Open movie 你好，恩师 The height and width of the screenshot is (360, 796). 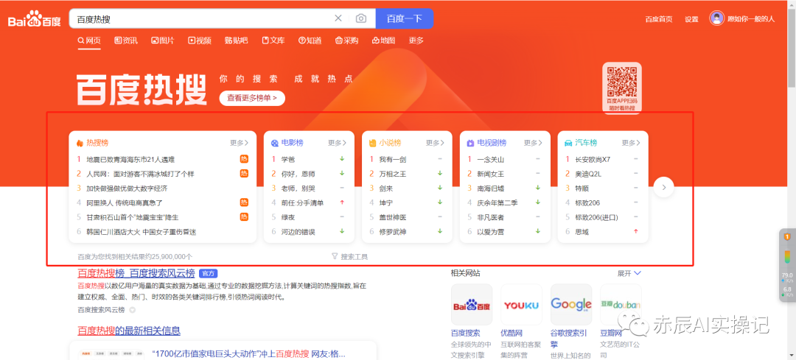tap(298, 174)
